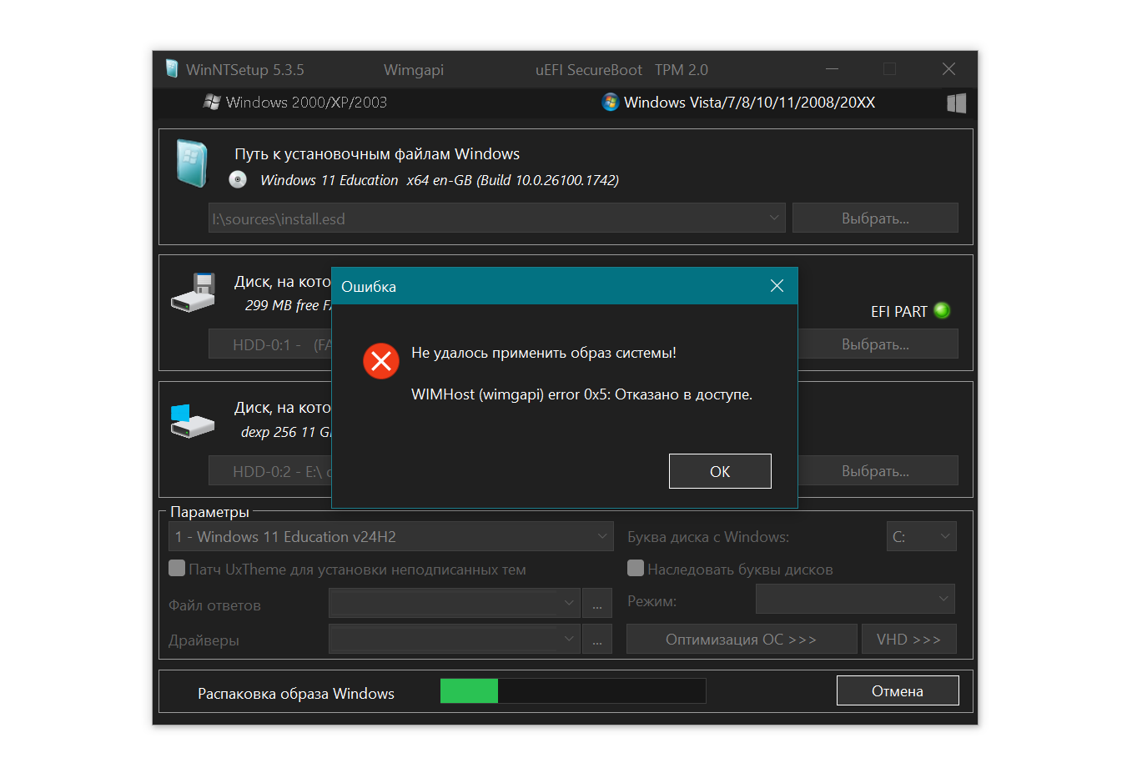1137x768 pixels.
Task: Click Выбрать for the HDD-0:2 install drive
Action: coord(878,471)
